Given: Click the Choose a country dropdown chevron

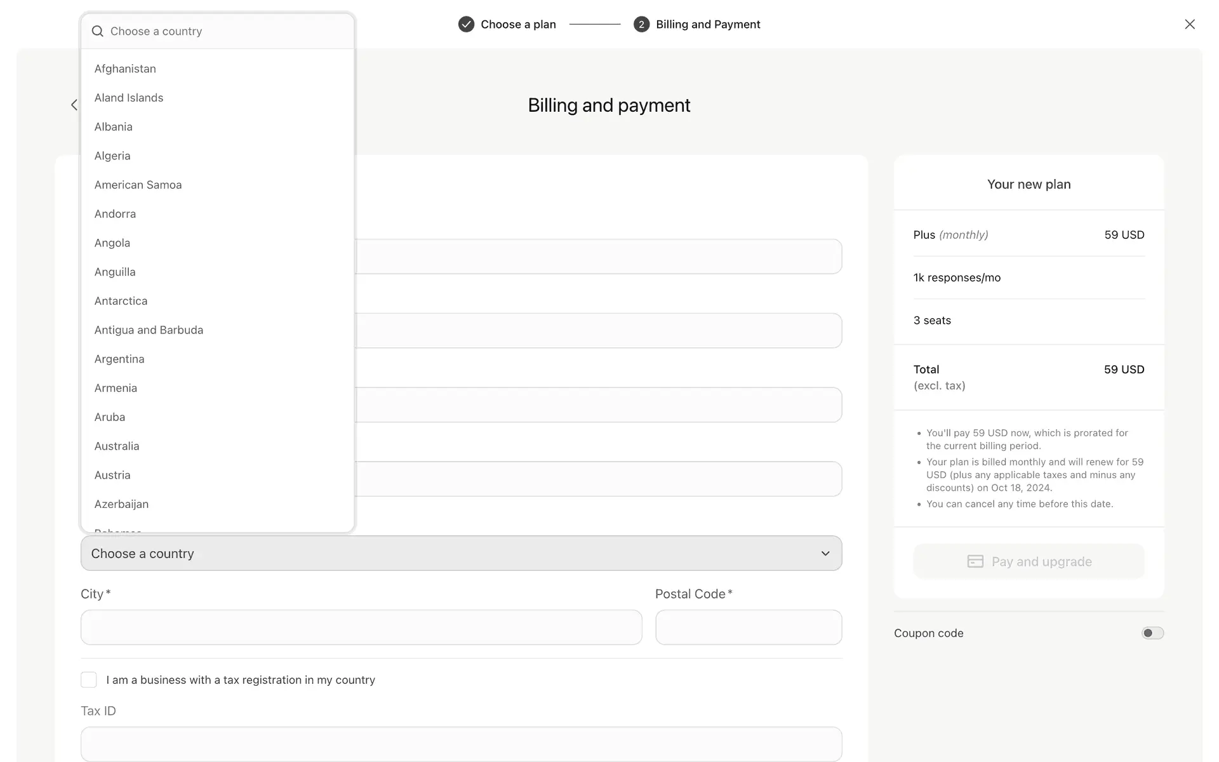Looking at the screenshot, I should tap(825, 553).
